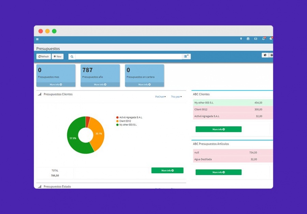The height and width of the screenshot is (214, 307).
Task: Toggle Activó Agregada S.A.L legend entry
Action: (129, 117)
